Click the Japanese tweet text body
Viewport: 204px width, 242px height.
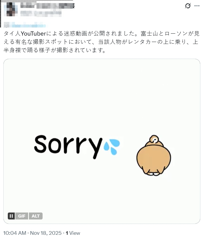coord(102,42)
